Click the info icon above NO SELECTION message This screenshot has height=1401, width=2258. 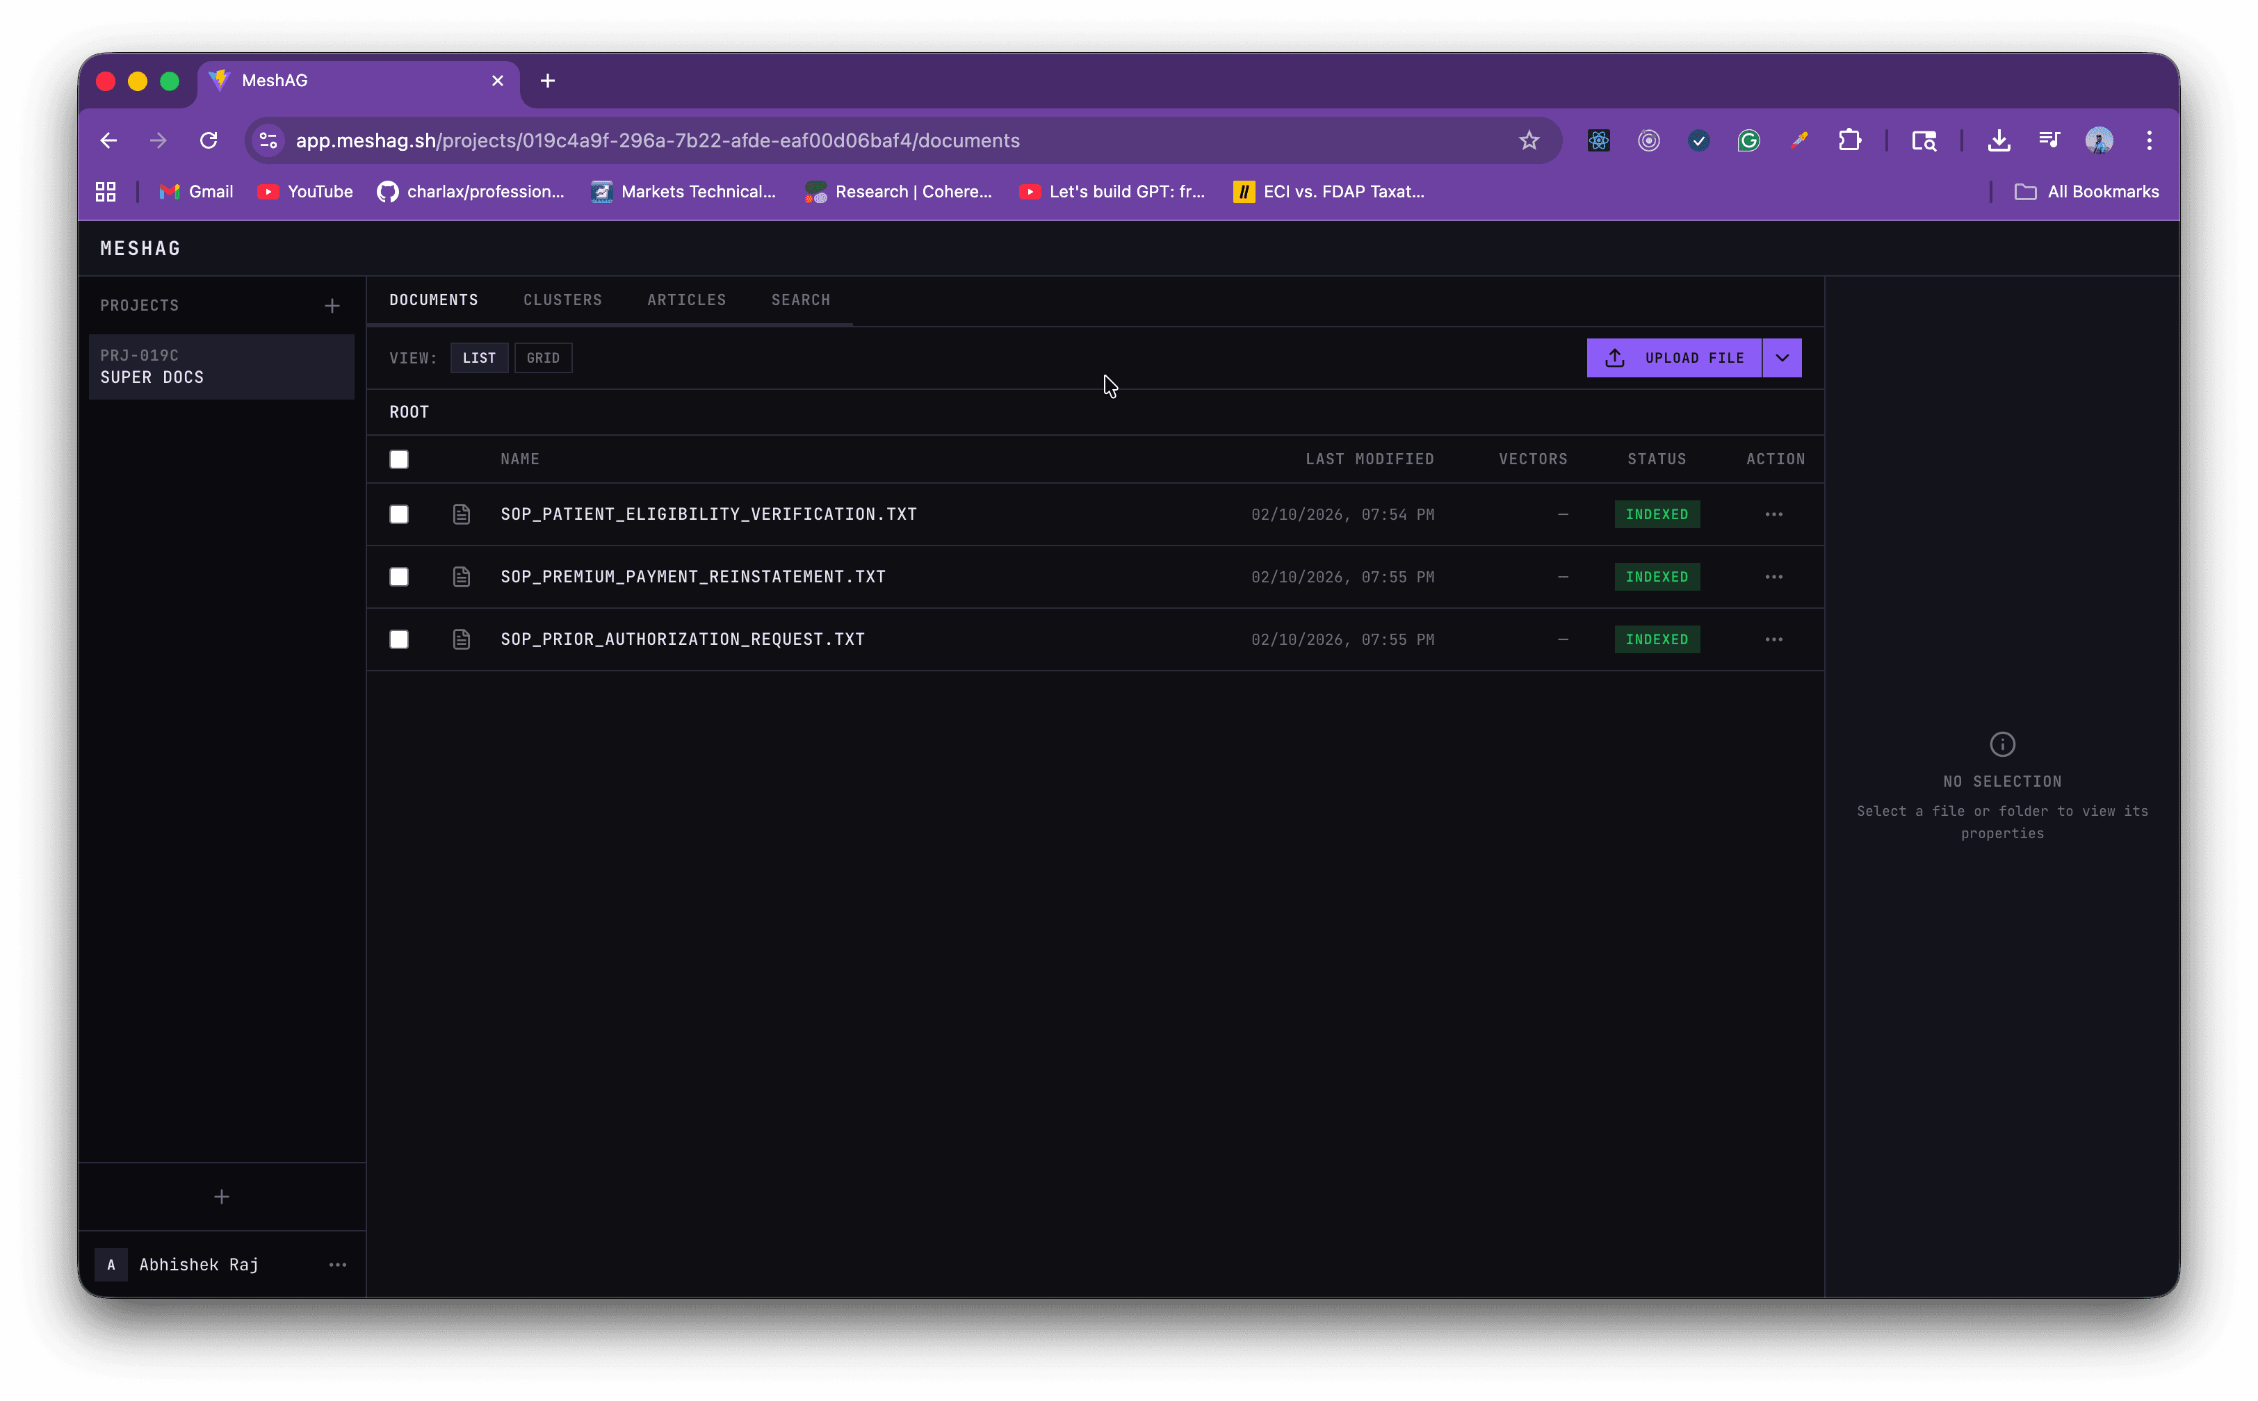2002,744
